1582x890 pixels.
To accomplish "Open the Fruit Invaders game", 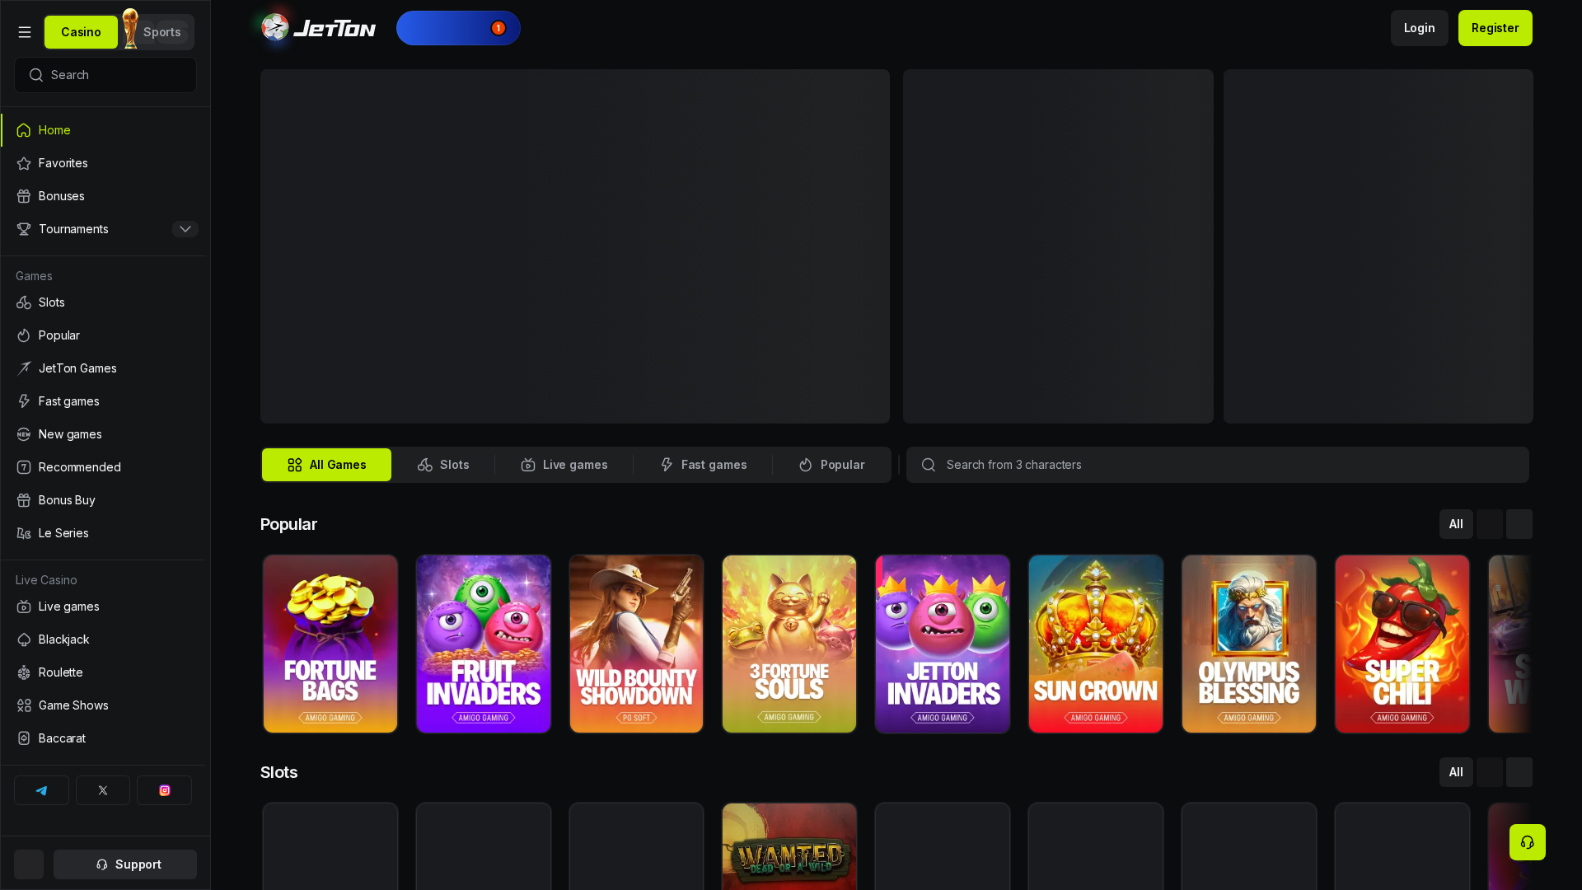I will [x=484, y=644].
